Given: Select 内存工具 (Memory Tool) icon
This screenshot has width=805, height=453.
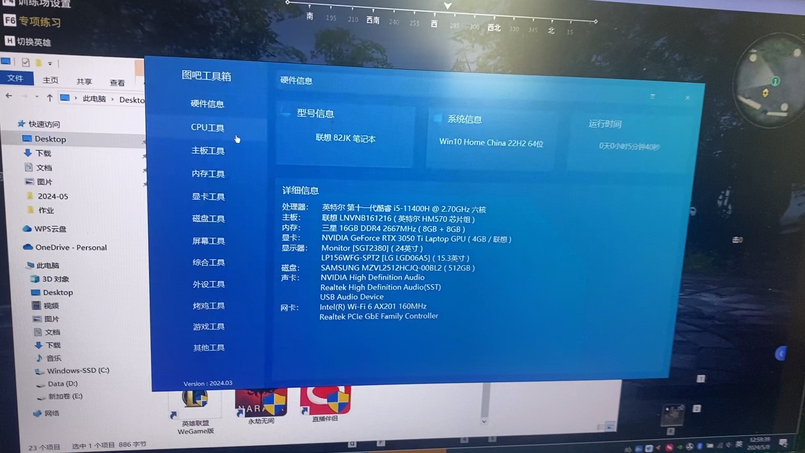Looking at the screenshot, I should pos(208,173).
